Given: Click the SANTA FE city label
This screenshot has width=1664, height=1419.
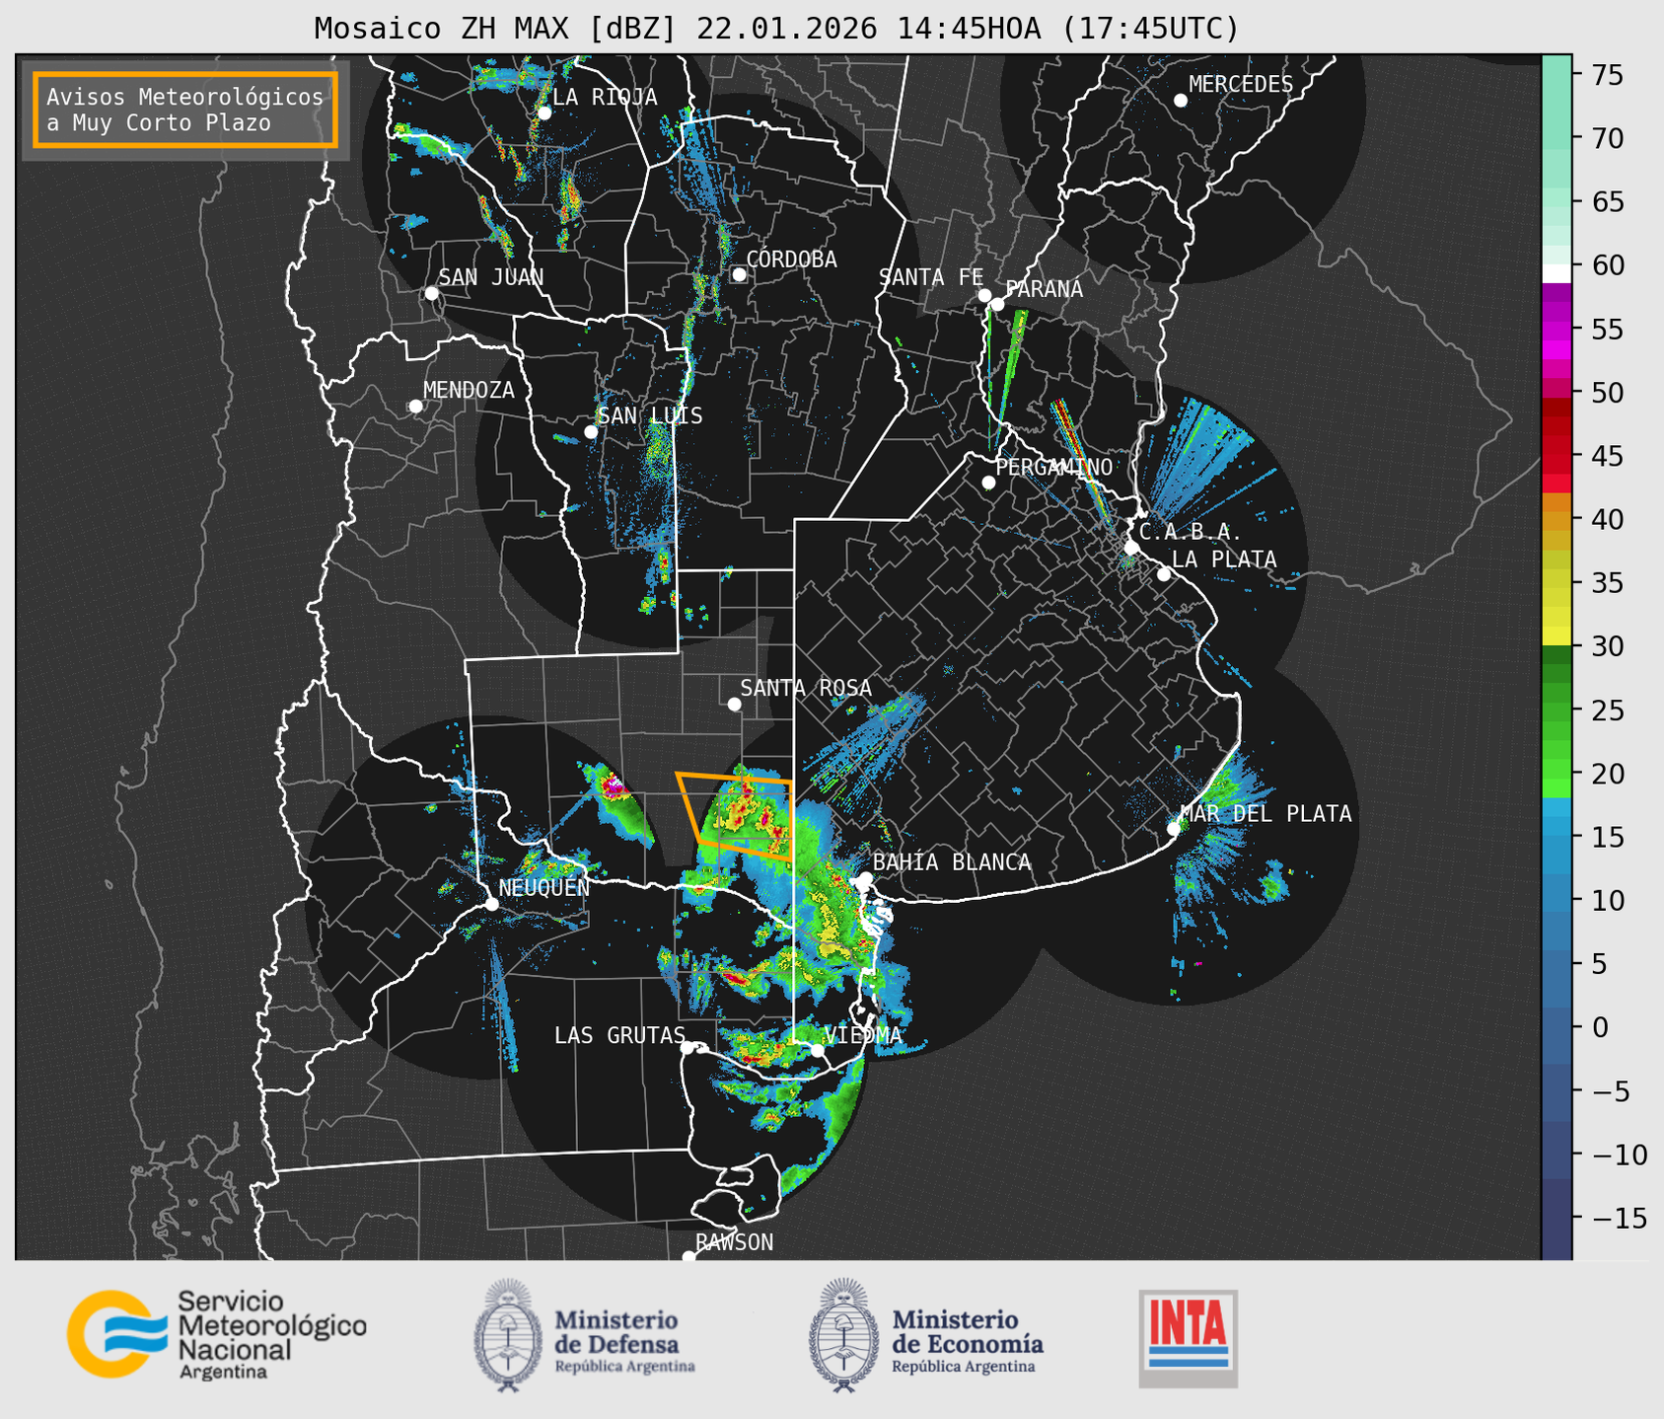Looking at the screenshot, I should [x=930, y=277].
